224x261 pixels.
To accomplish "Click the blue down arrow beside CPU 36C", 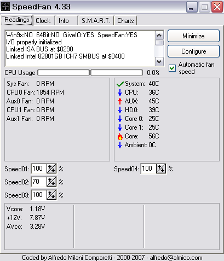I will click(120, 92).
